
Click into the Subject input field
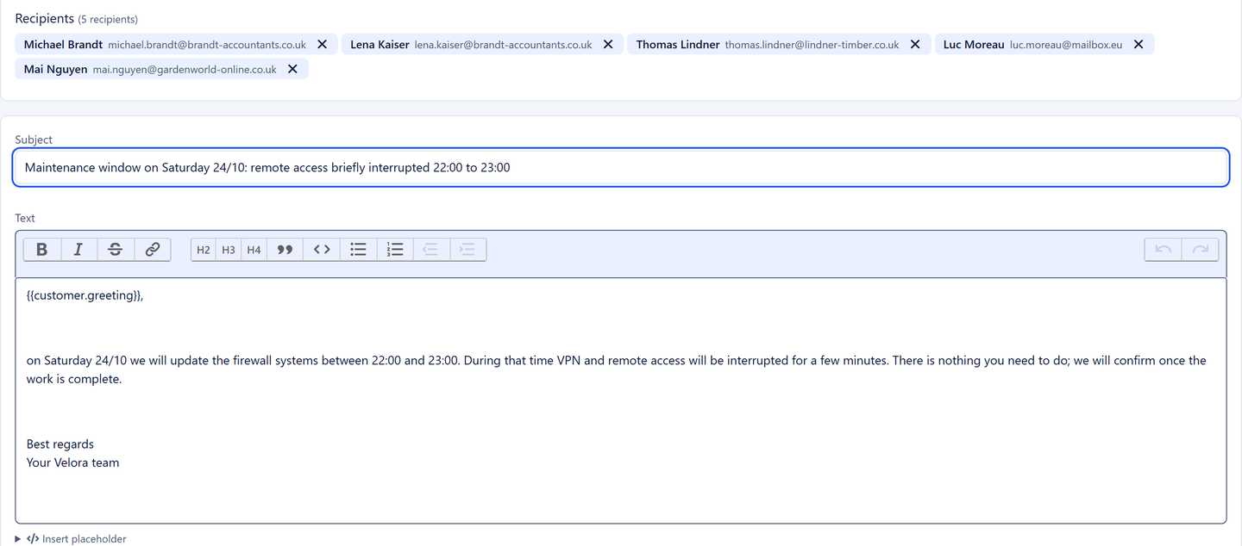tap(621, 168)
